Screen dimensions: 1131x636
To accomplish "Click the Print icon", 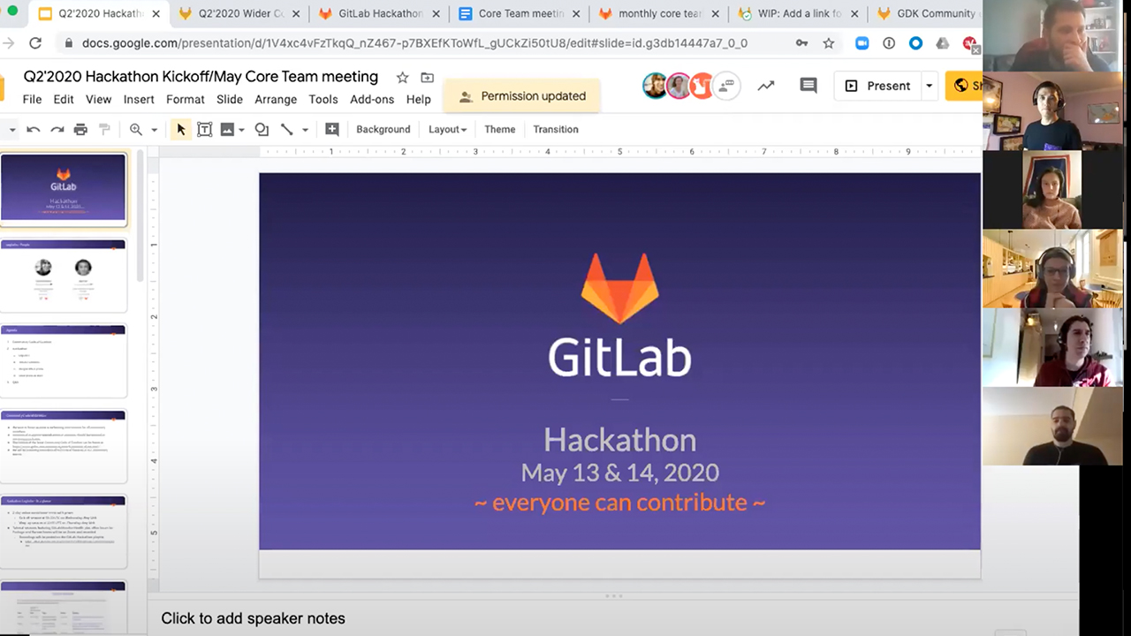I will tap(80, 129).
